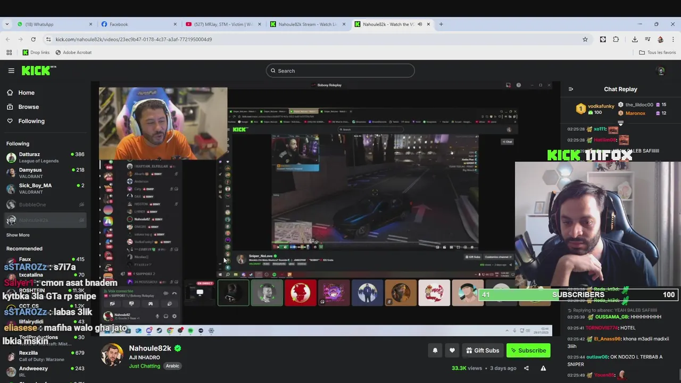Click vodkafunky top gifter entry

tap(595, 109)
